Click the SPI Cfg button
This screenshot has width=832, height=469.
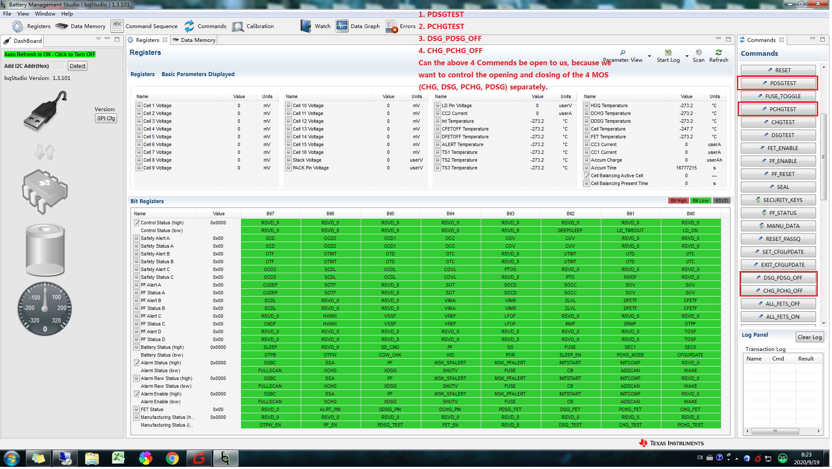(x=106, y=118)
